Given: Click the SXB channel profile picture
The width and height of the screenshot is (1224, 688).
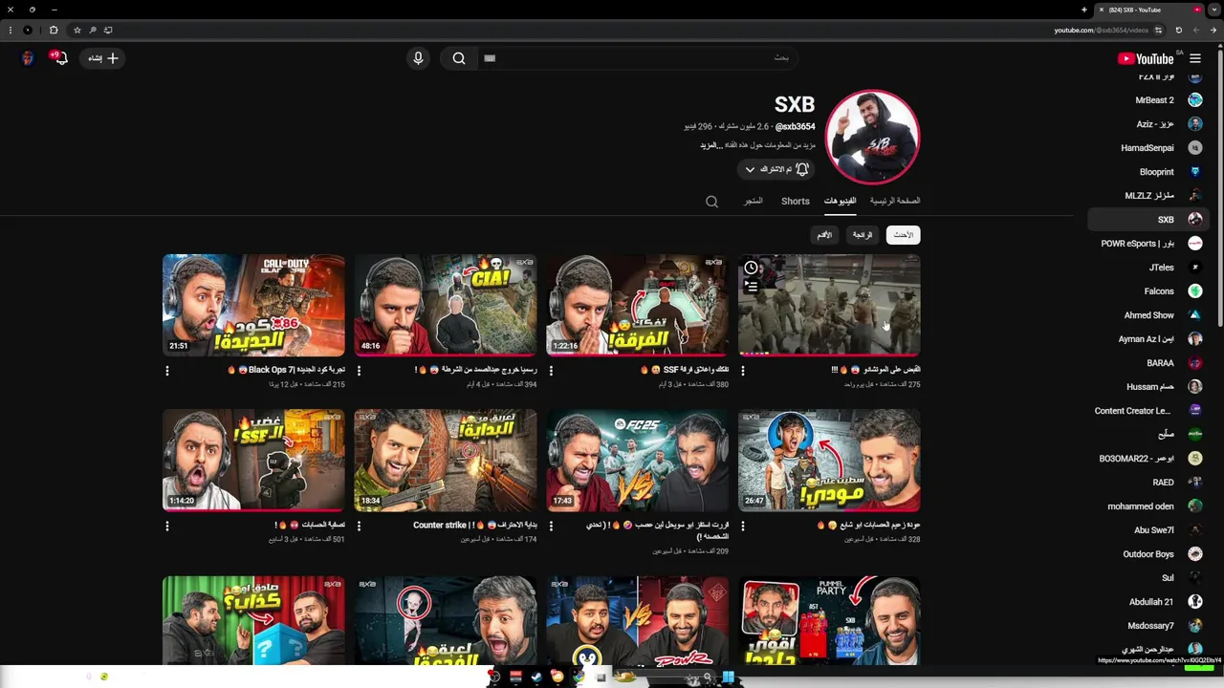Looking at the screenshot, I should 872,137.
